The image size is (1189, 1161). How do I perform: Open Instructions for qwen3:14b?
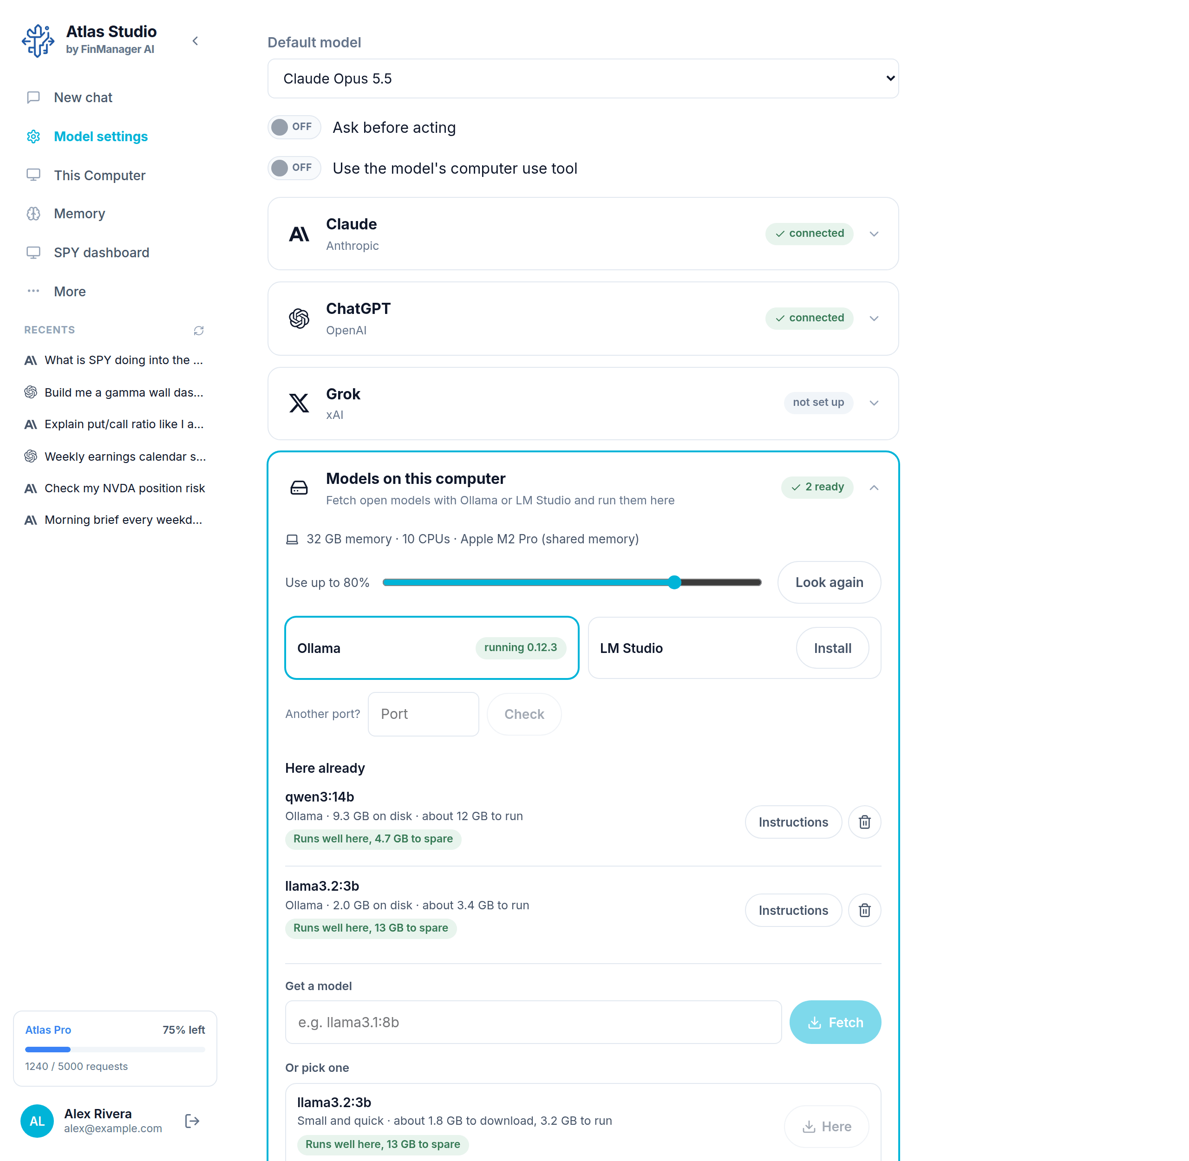coord(793,822)
